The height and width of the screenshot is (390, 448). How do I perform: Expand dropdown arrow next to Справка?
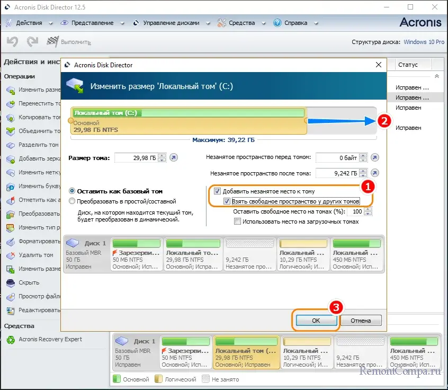316,23
